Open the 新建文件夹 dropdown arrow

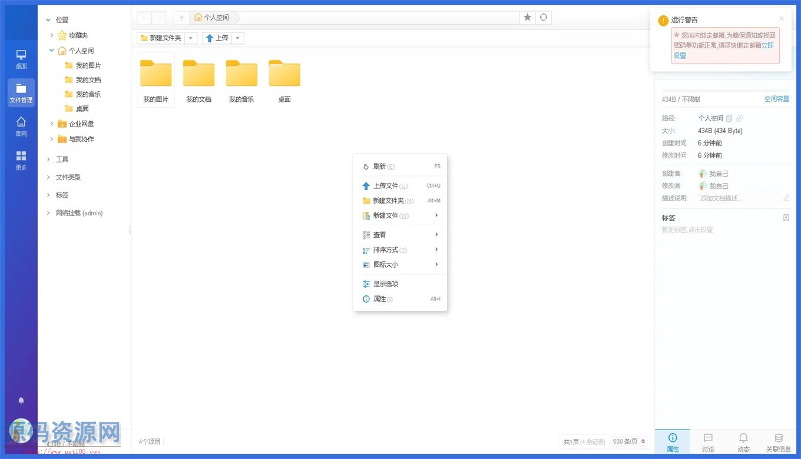click(x=191, y=38)
